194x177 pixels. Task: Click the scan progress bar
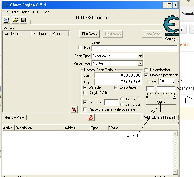96,22
